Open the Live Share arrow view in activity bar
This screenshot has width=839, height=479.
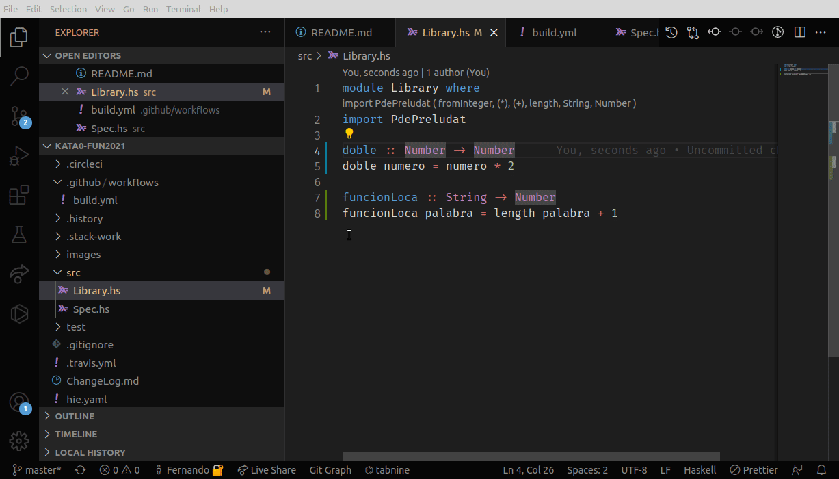pyautogui.click(x=19, y=274)
